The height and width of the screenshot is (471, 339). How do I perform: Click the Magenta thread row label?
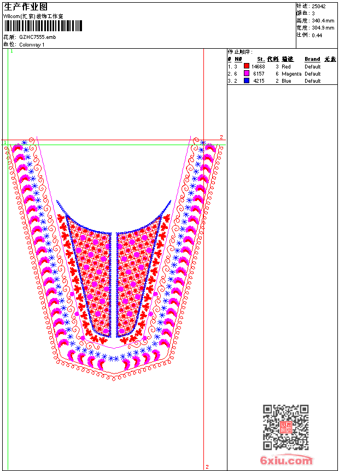coord(291,73)
